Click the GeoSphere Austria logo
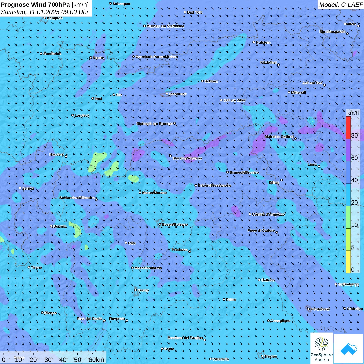 pyautogui.click(x=322, y=348)
